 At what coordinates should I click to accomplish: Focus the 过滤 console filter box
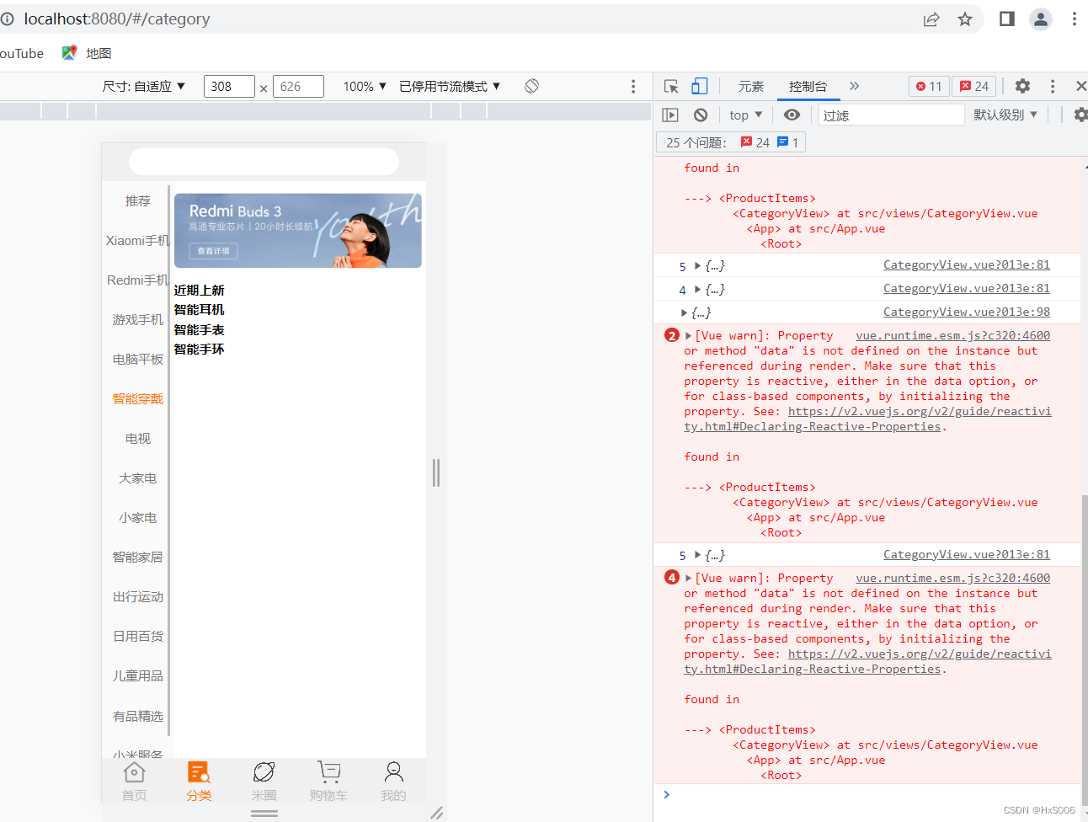(891, 115)
